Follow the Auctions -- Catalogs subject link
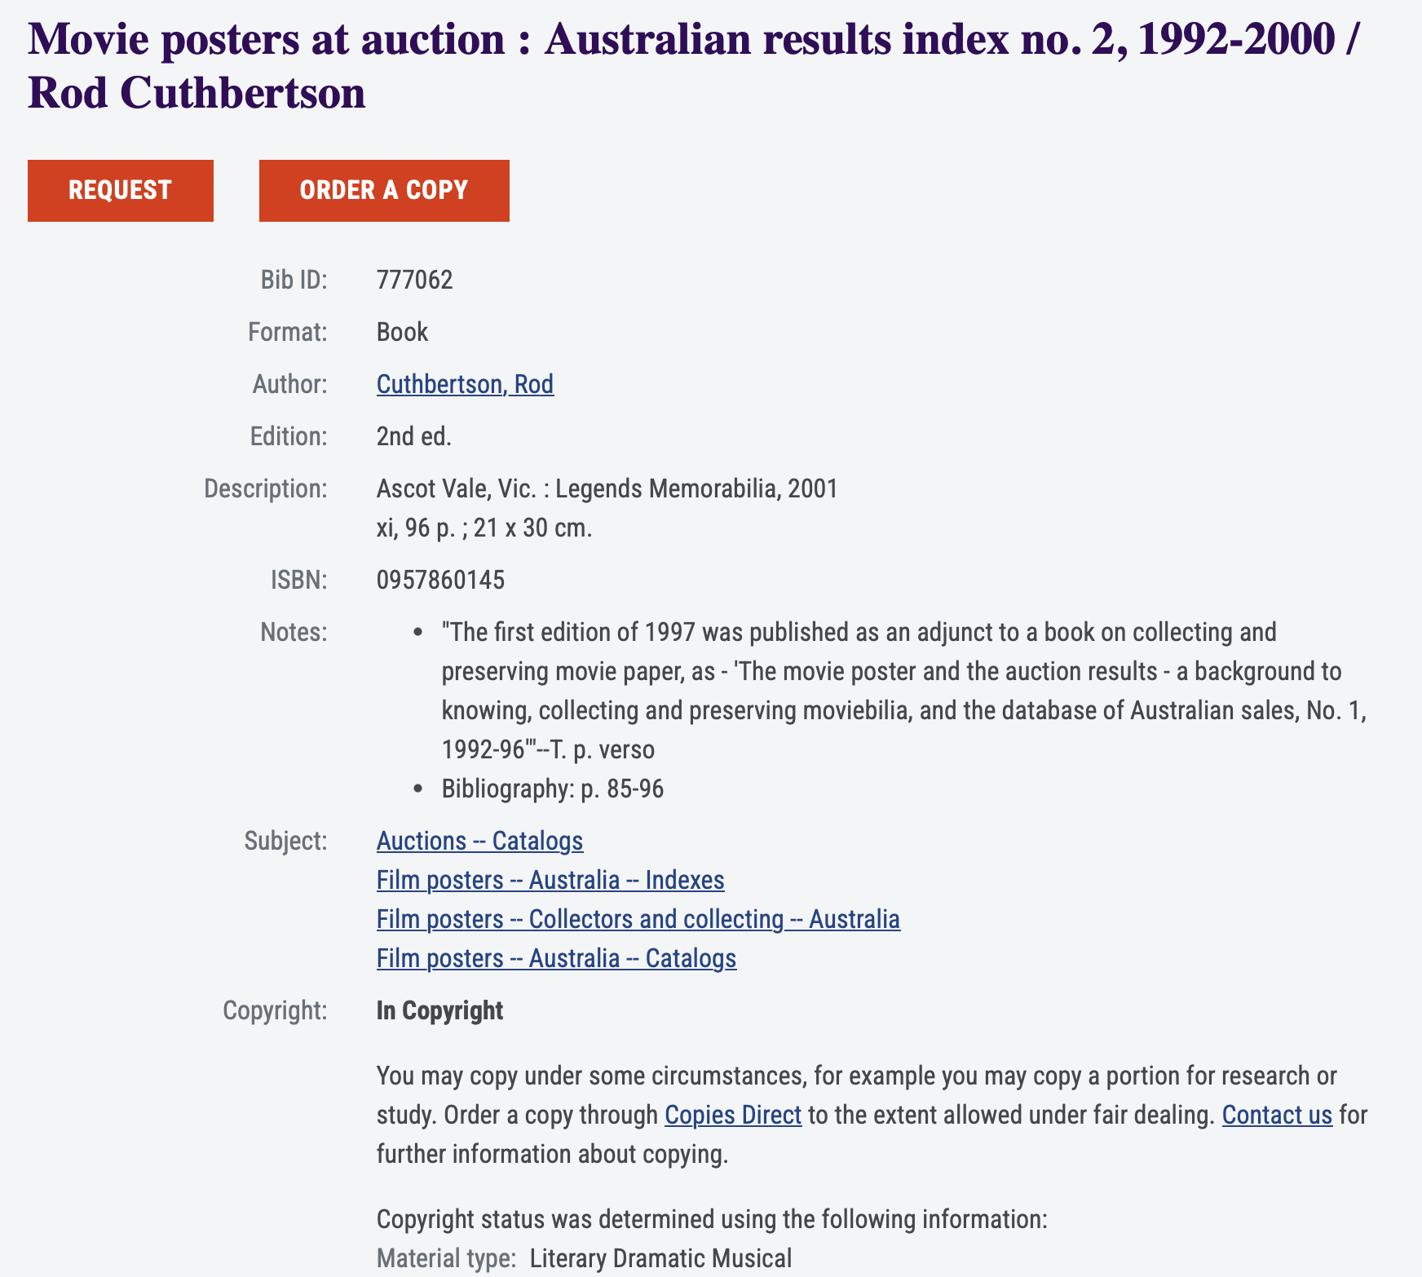 pos(479,841)
